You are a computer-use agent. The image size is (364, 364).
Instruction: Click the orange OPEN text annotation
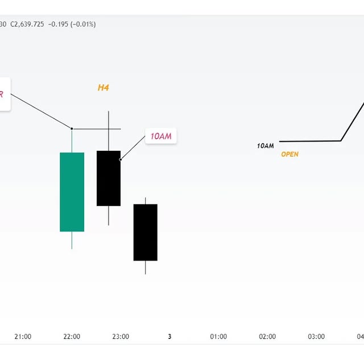pos(289,154)
